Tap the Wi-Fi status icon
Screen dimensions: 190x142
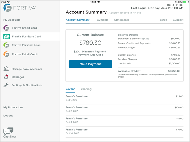click(8, 2)
